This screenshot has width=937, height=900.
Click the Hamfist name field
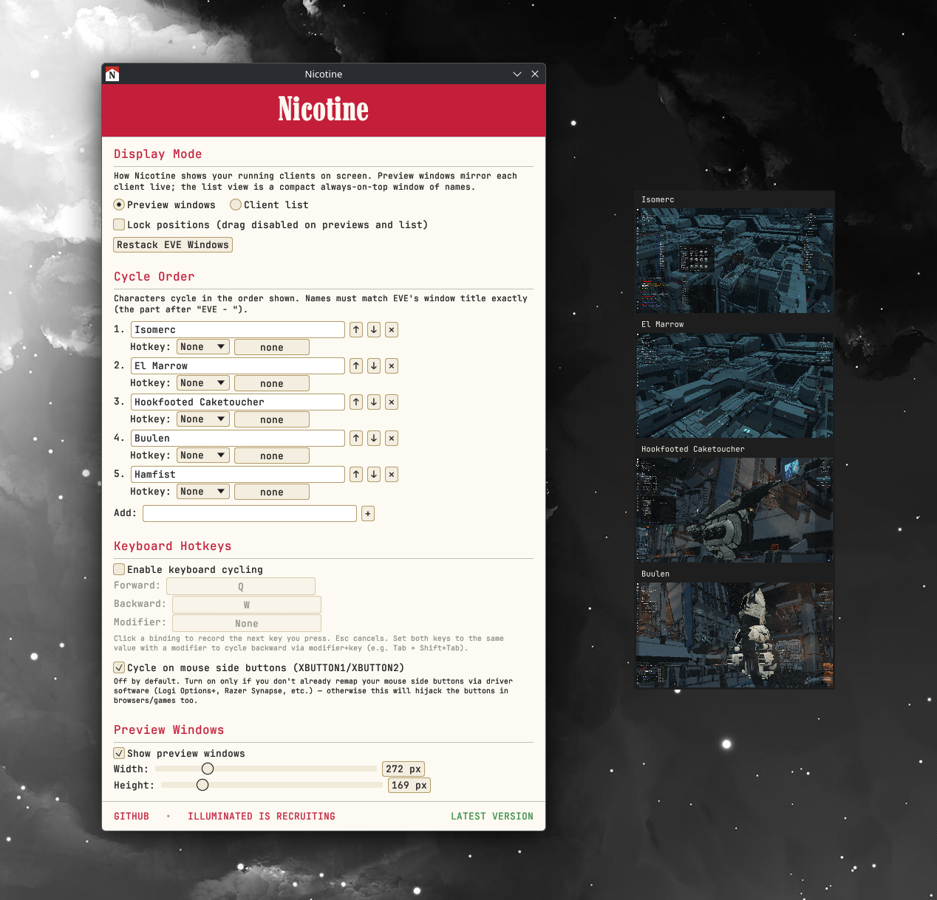(x=238, y=474)
